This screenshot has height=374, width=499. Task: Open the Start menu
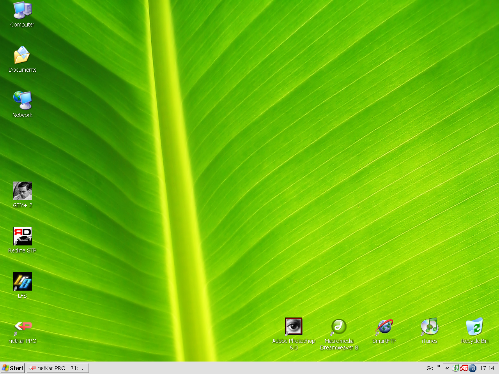[13, 368]
